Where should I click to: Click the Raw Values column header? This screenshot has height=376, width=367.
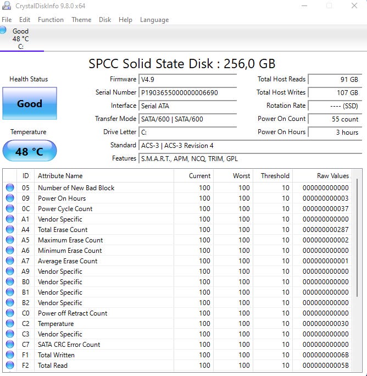tap(322, 176)
